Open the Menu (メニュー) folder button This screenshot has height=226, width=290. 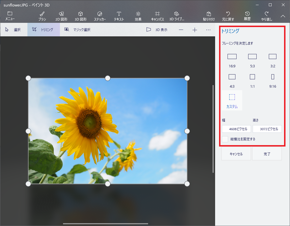coord(10,16)
